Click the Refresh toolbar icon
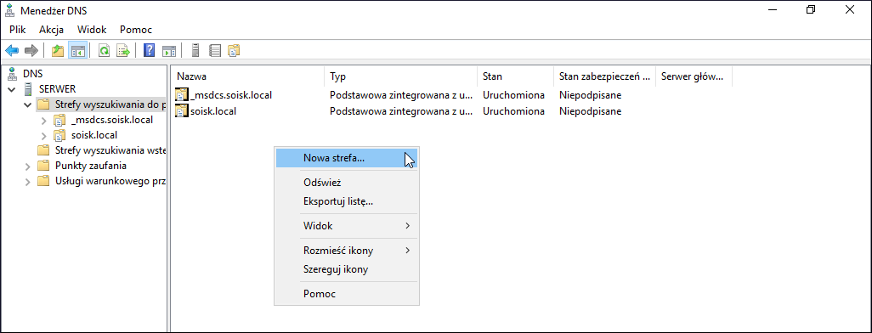 click(x=104, y=51)
